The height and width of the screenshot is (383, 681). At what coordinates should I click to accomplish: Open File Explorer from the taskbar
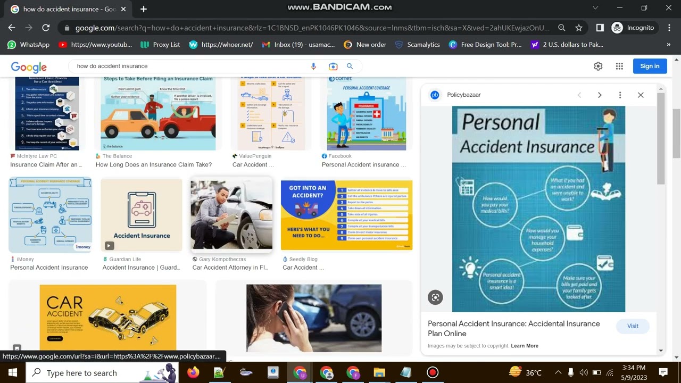(379, 372)
